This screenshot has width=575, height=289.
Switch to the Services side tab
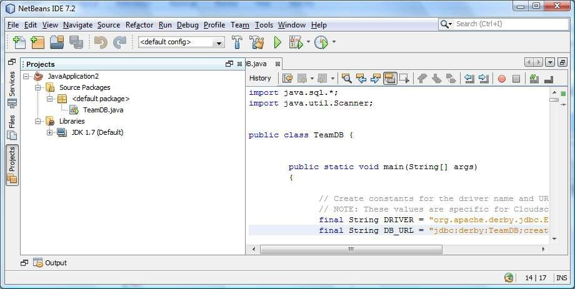click(x=12, y=83)
